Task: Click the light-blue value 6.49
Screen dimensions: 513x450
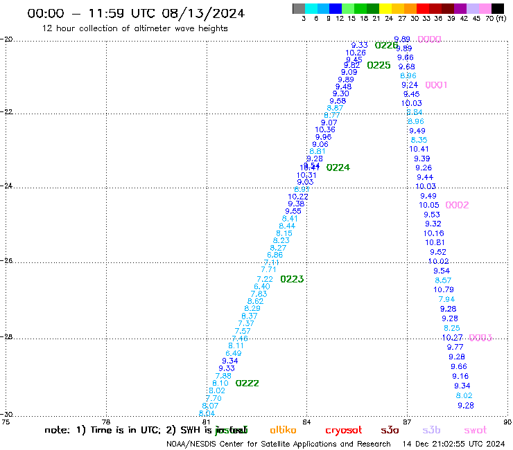Action: 233,353
